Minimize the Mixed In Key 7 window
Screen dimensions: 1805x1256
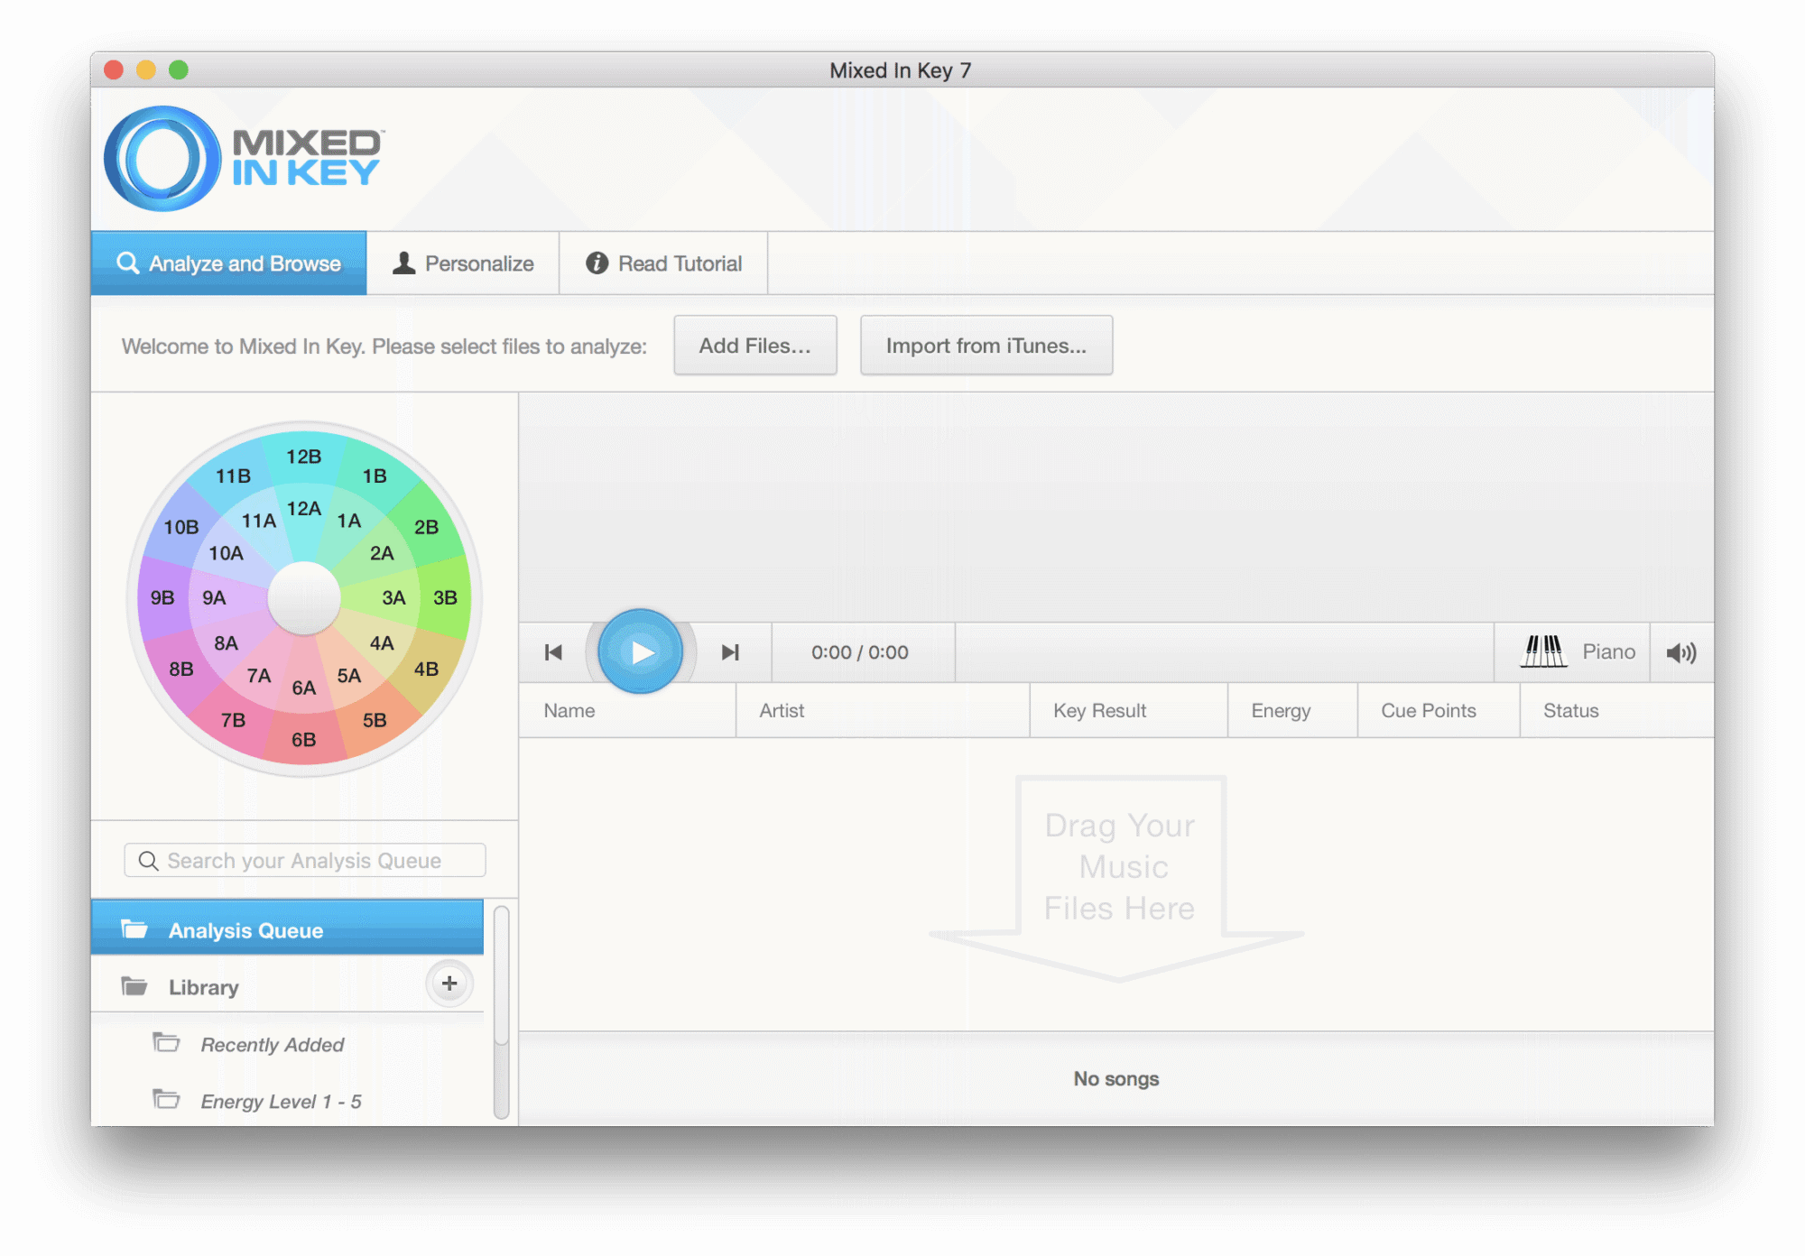pos(146,69)
